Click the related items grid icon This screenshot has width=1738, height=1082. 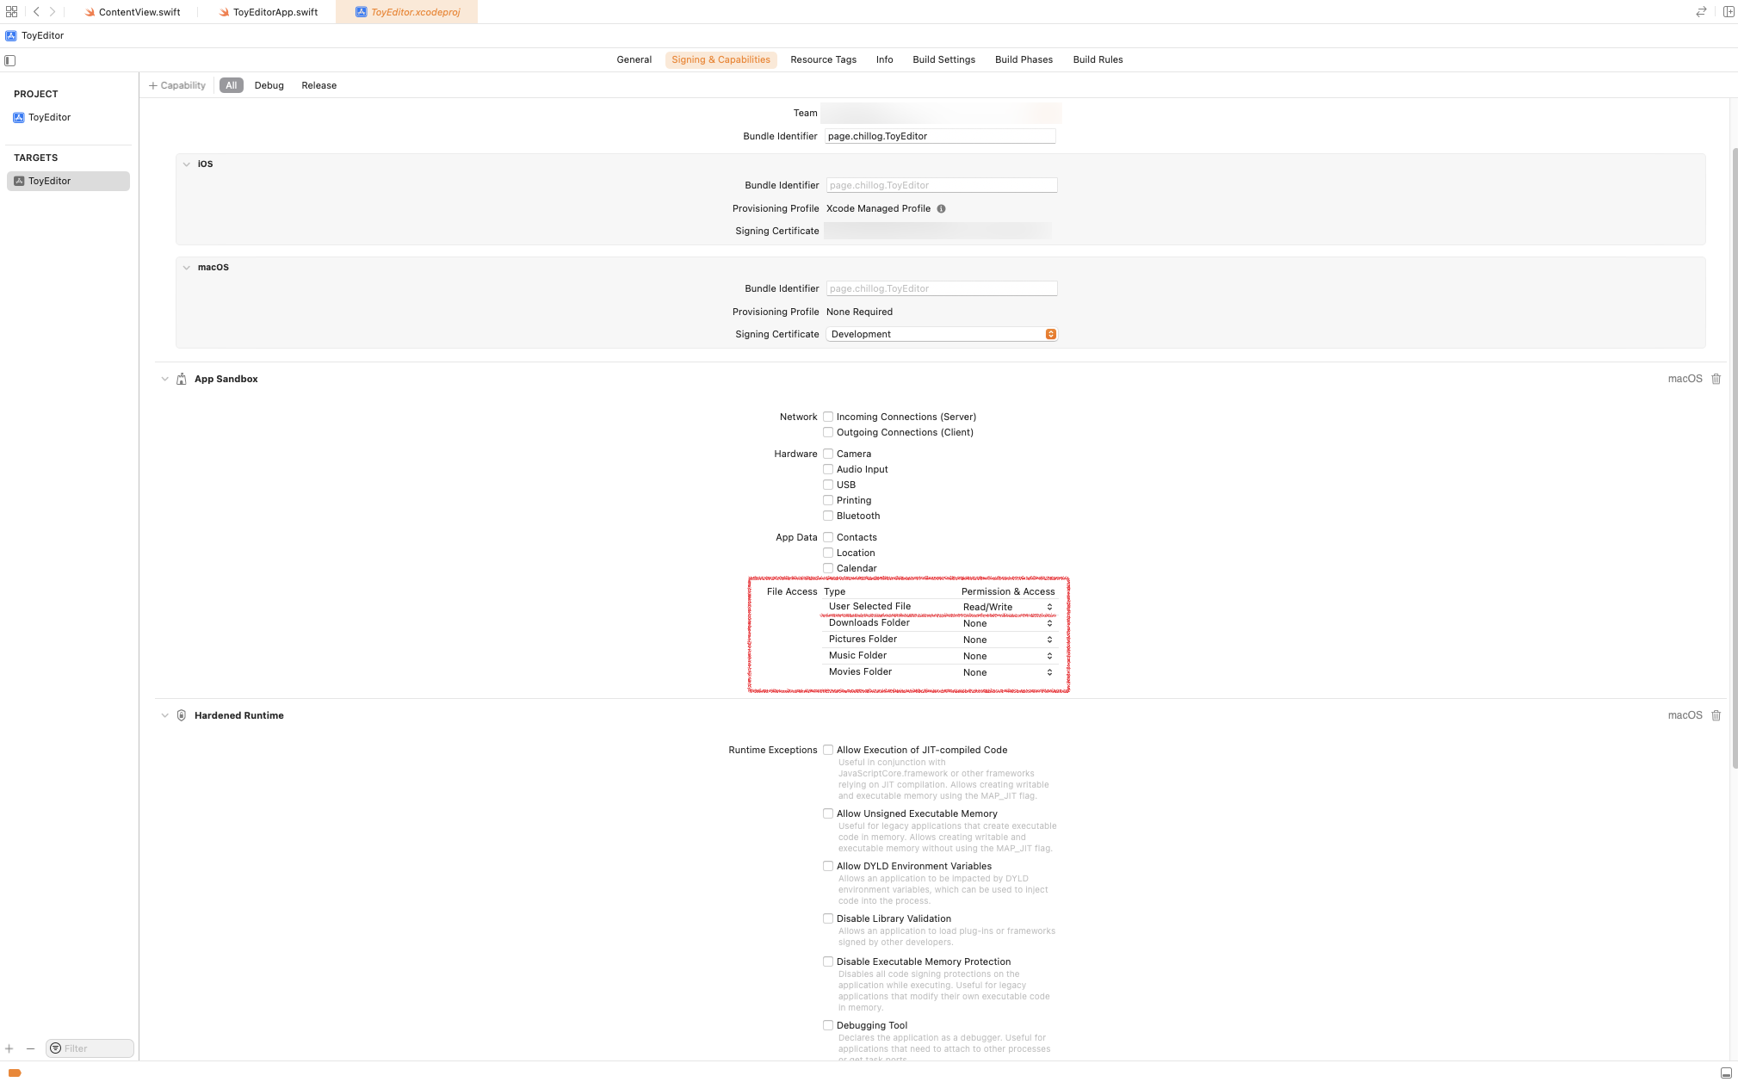click(x=11, y=12)
